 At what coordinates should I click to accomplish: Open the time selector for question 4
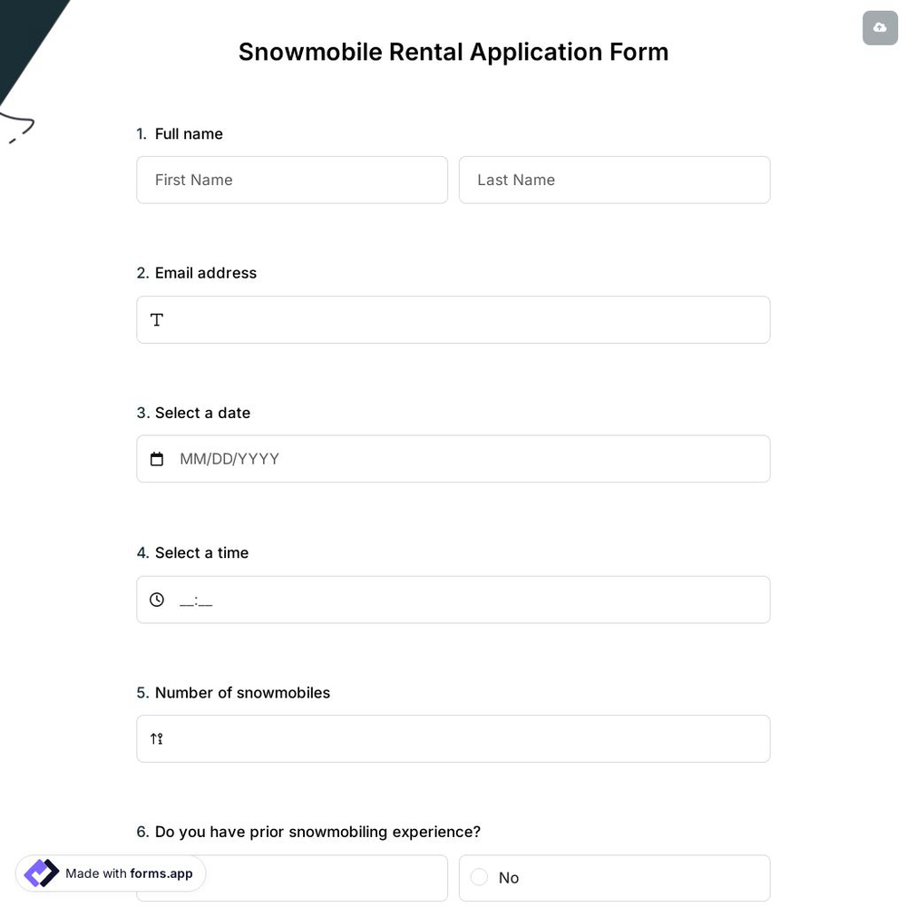453,600
